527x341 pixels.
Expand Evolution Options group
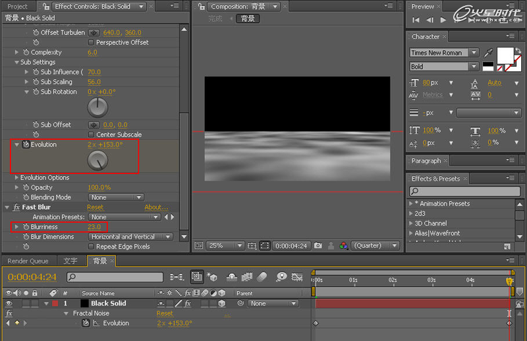tap(16, 177)
